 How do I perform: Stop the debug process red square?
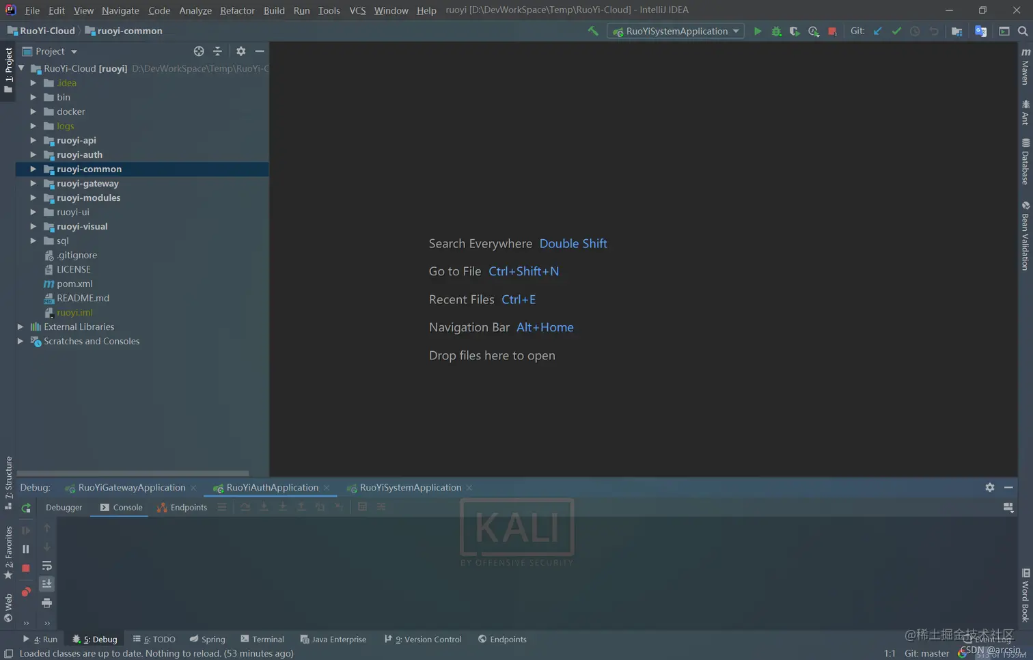coord(26,568)
